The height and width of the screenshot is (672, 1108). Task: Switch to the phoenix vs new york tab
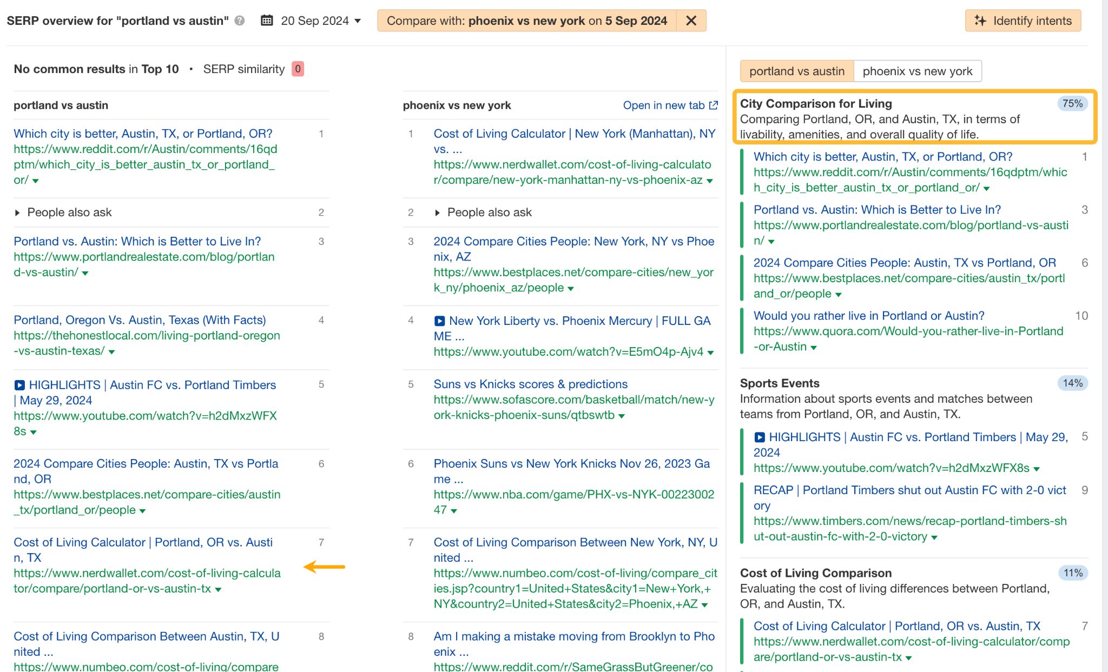click(x=918, y=71)
